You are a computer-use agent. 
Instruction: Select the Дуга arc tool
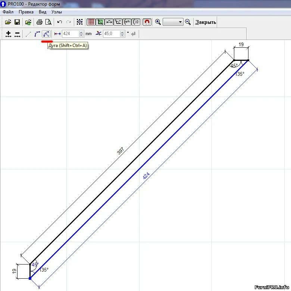[x=46, y=34]
